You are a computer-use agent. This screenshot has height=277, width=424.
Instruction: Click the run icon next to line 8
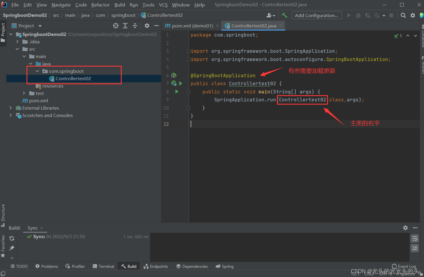click(x=176, y=92)
